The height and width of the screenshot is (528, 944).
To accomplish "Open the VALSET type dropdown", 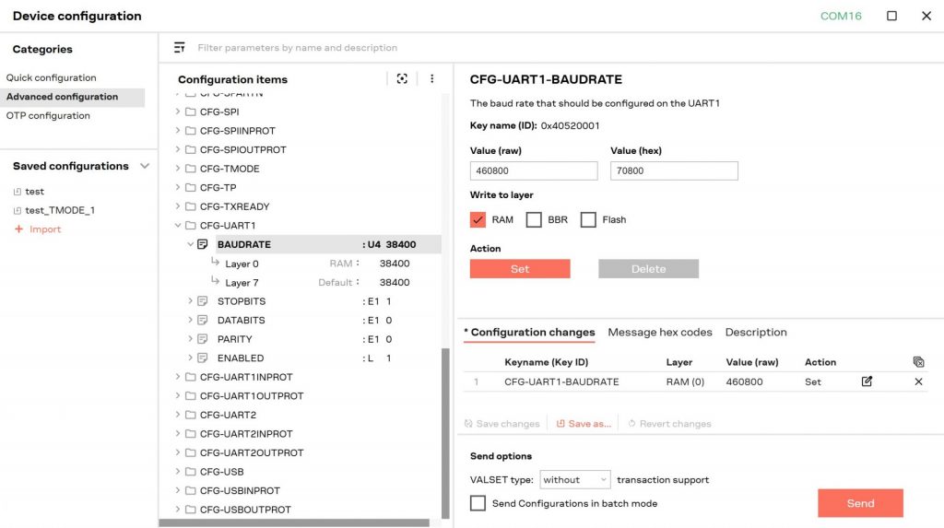I will (x=575, y=479).
